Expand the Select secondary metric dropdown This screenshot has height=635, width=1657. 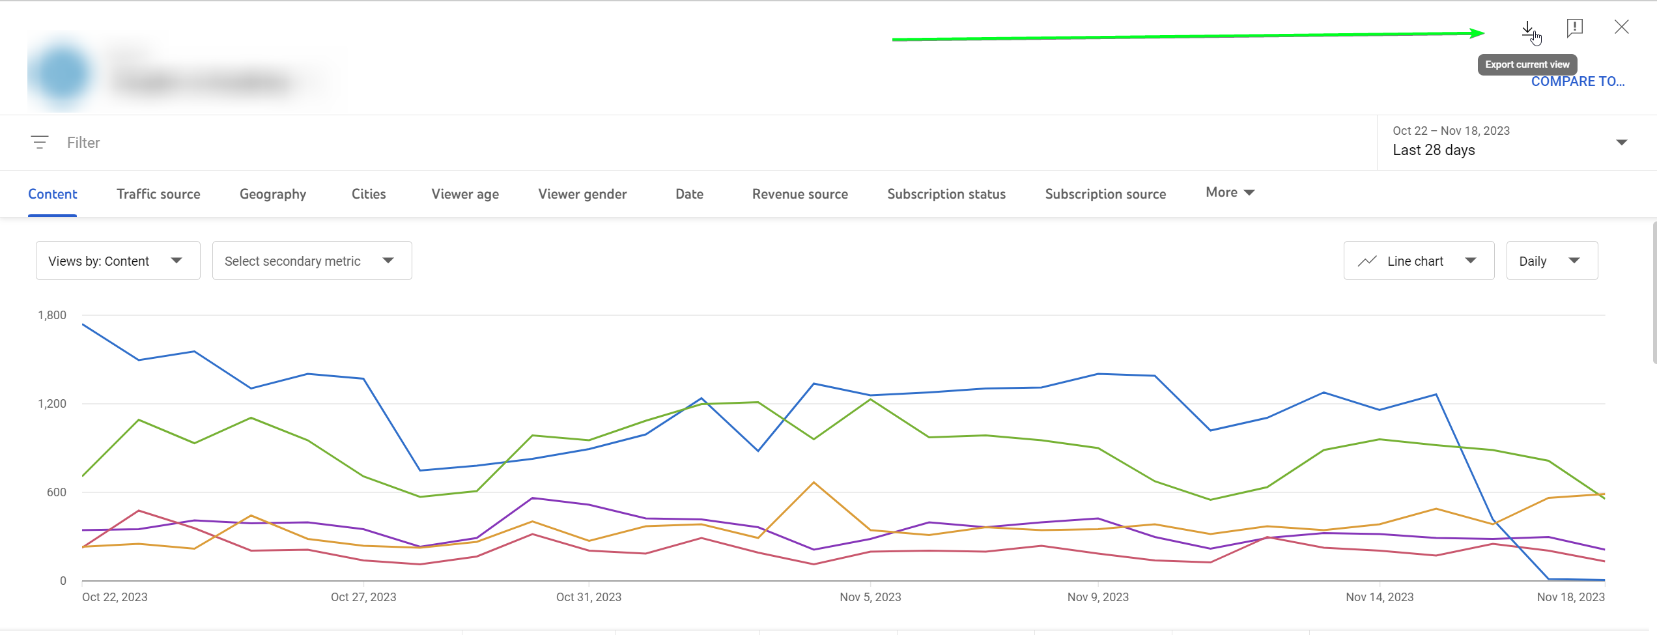point(312,261)
